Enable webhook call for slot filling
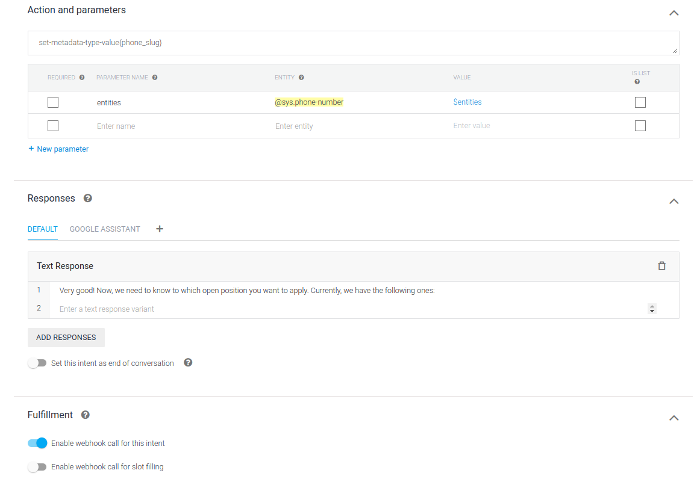This screenshot has width=700, height=479. coord(37,467)
